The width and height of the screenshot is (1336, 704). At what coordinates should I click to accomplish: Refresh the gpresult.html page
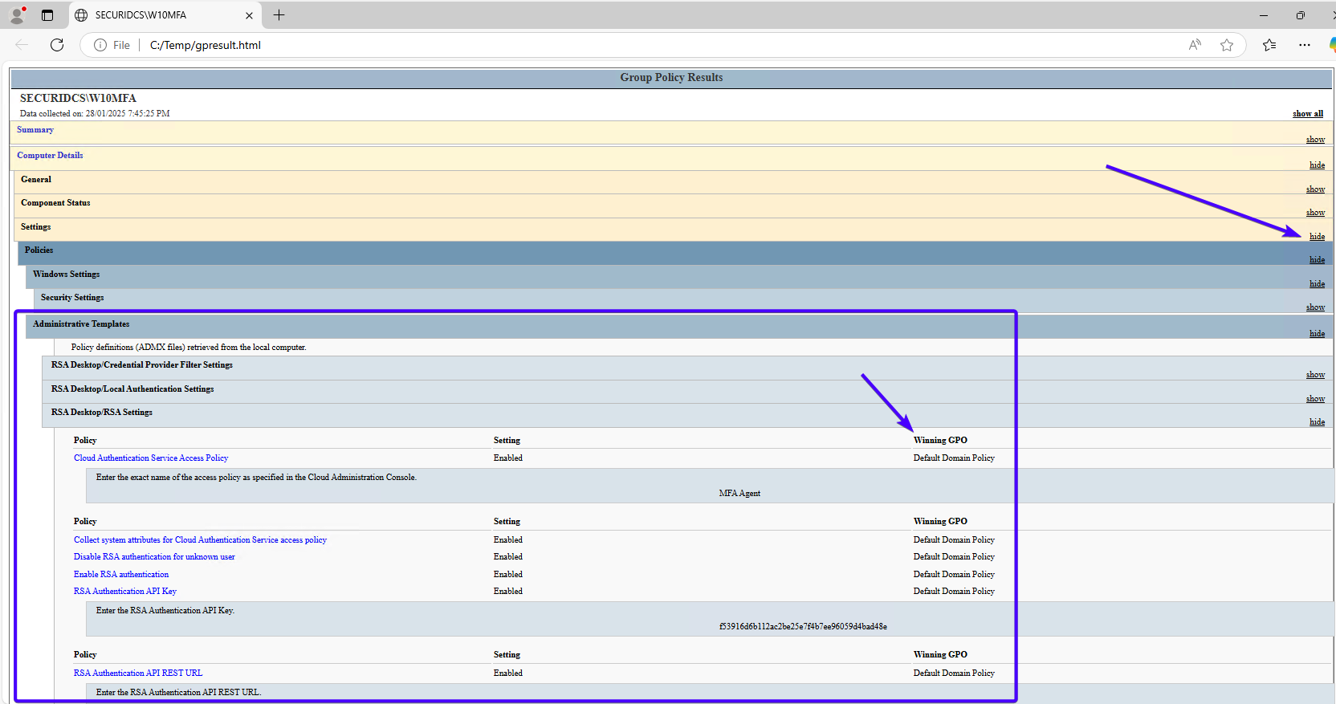tap(57, 45)
